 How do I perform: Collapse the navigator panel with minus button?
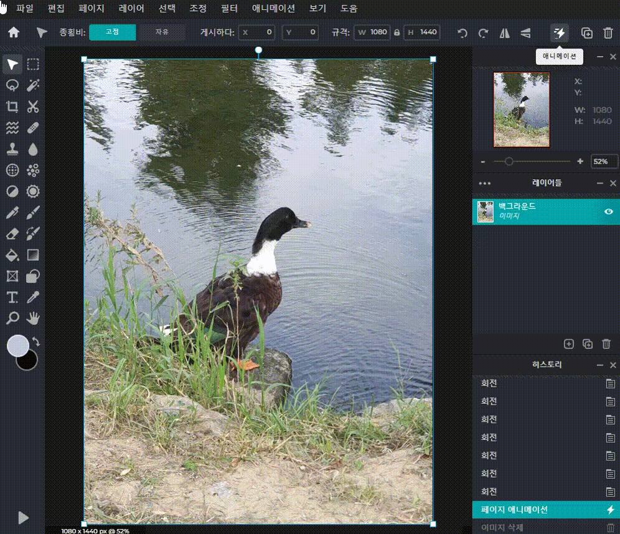coord(600,57)
